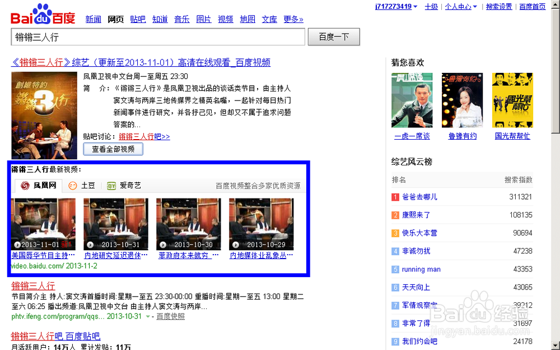Open the 菲政府本来就穷 video link
560x350 pixels.
coord(189,256)
